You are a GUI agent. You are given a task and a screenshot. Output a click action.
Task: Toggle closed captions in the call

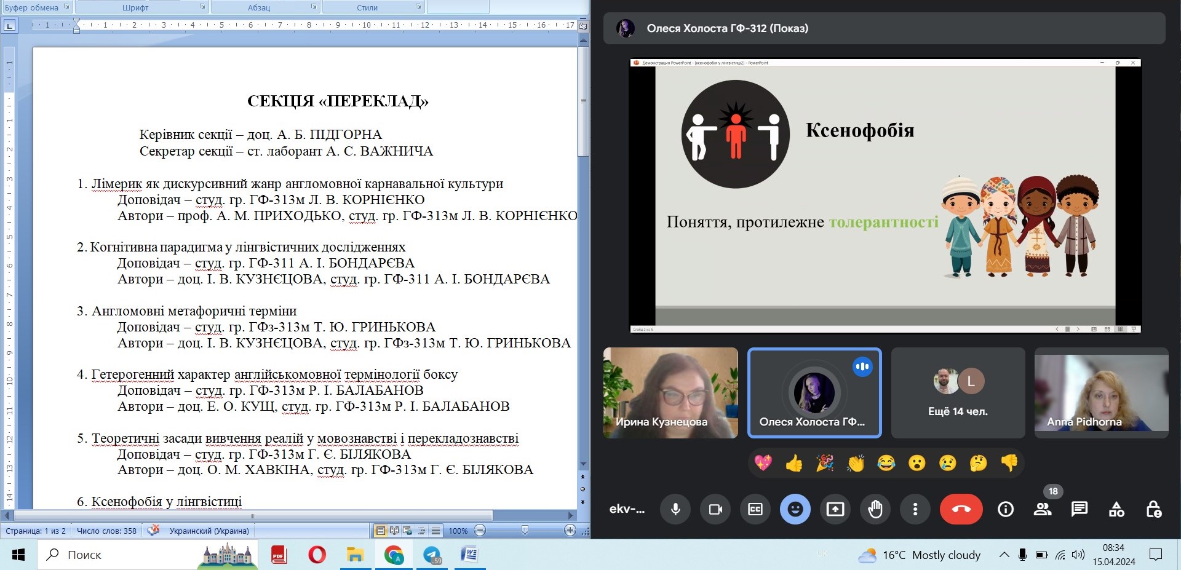click(x=755, y=509)
